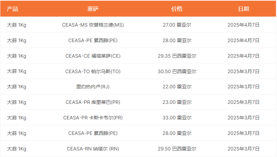
Task: Click CEASA-PR 卡斯卡韦尔(PR) entry
Action: (93, 118)
